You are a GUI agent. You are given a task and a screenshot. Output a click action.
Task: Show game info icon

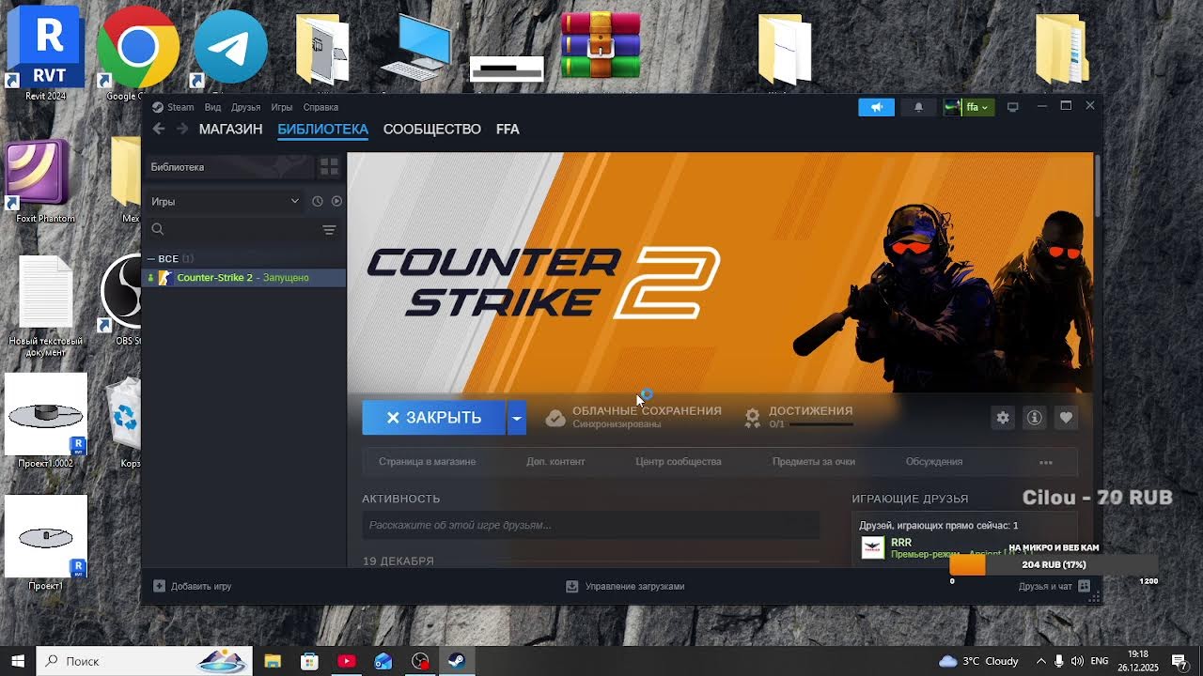point(1034,418)
